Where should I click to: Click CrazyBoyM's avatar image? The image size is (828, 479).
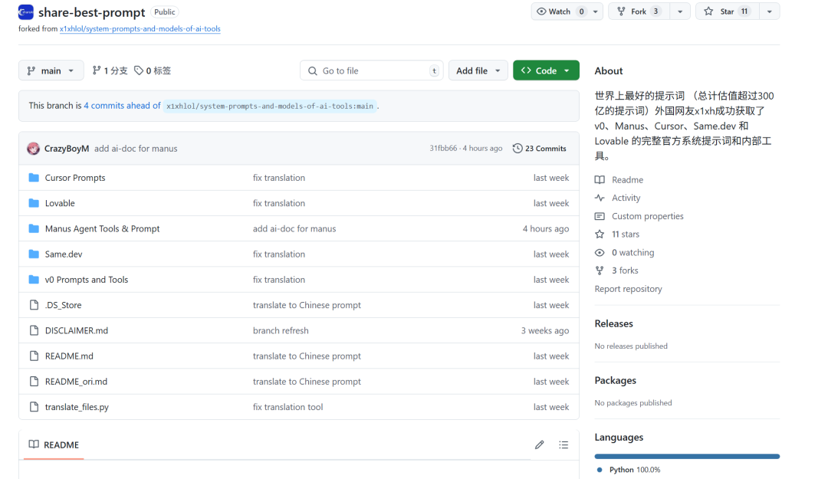tap(33, 149)
